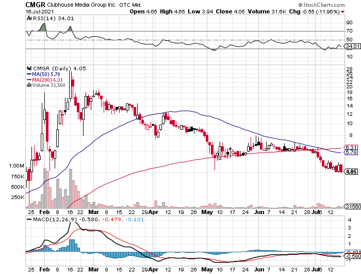Click the 5.78 MA(50) price tag

pyautogui.click(x=351, y=153)
